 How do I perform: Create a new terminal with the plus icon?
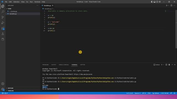(x=162, y=65)
